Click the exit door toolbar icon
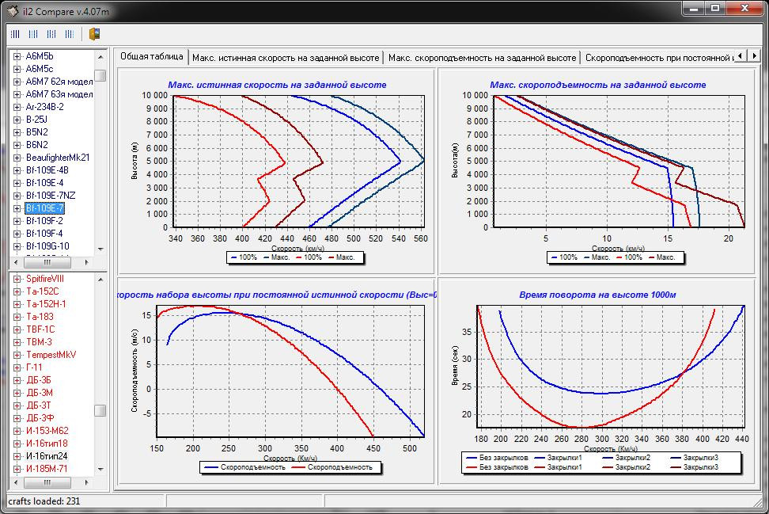Image resolution: width=769 pixels, height=514 pixels. coord(94,34)
